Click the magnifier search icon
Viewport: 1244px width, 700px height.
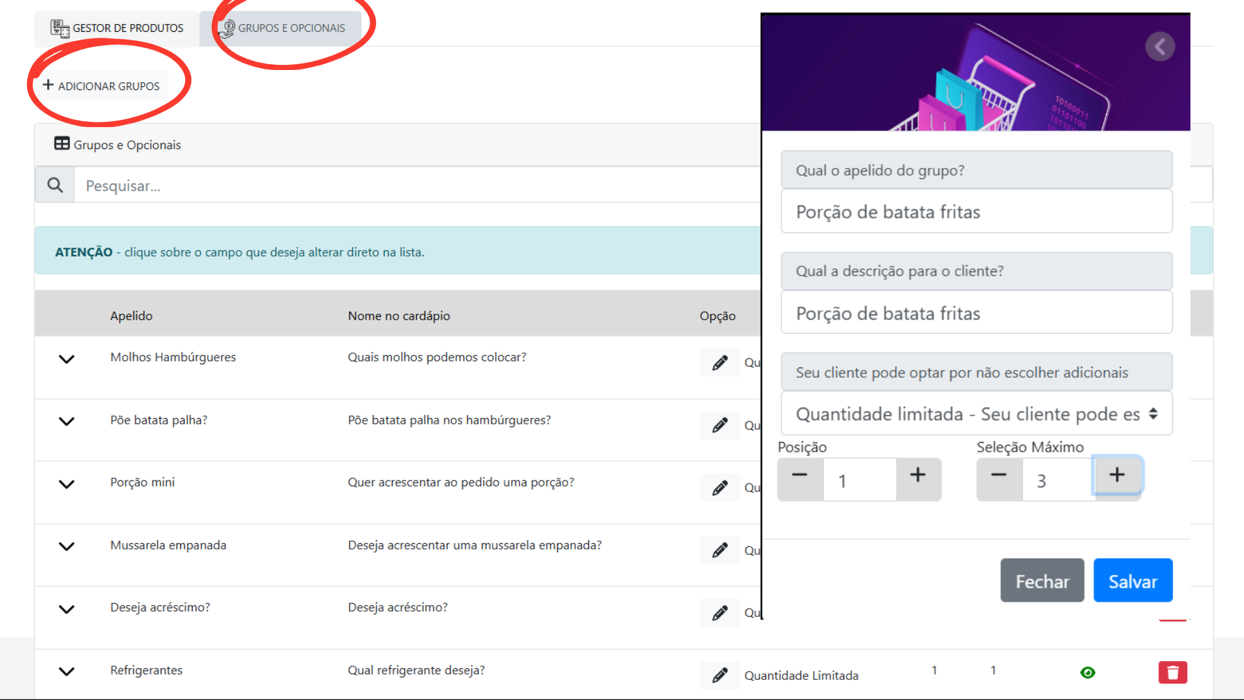point(55,185)
